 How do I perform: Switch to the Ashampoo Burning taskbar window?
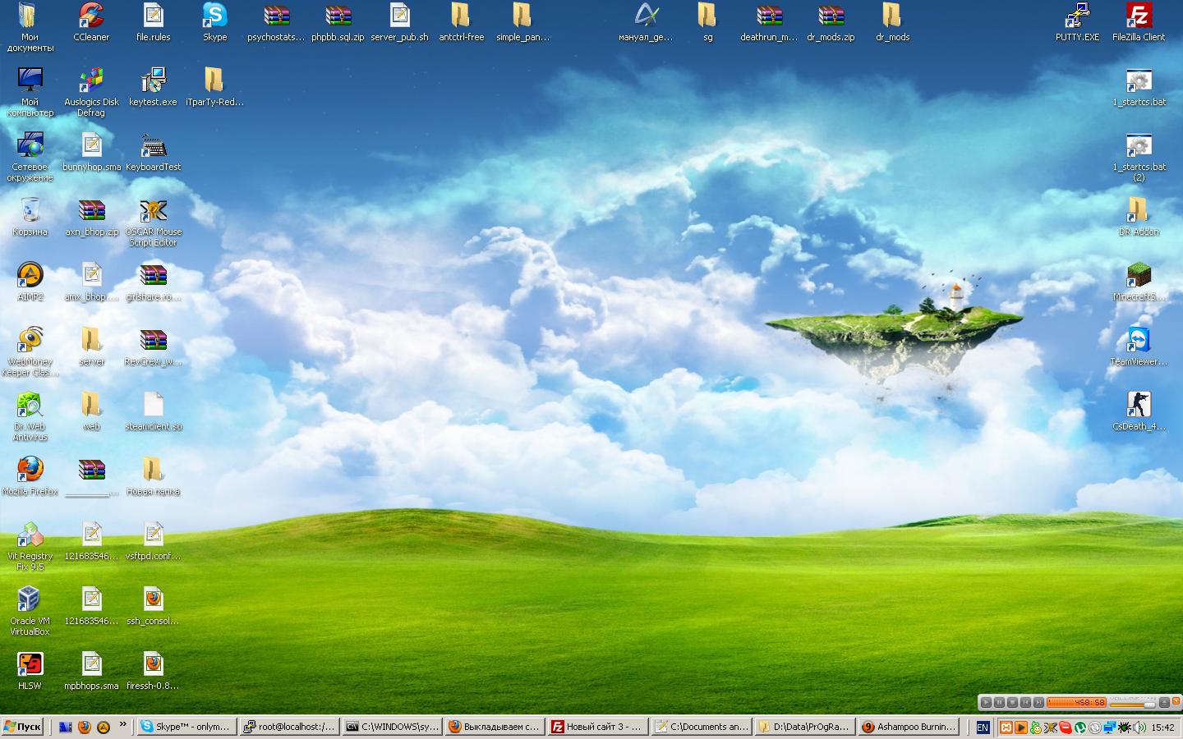point(908,727)
